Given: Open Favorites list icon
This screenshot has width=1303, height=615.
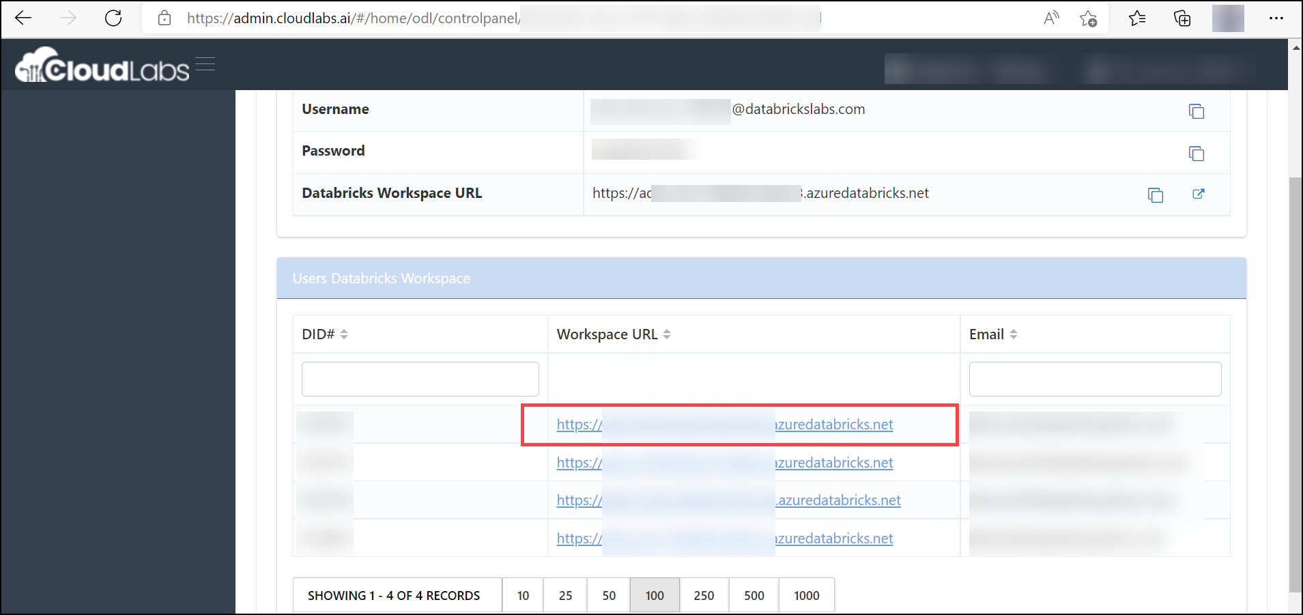Looking at the screenshot, I should click(1137, 18).
